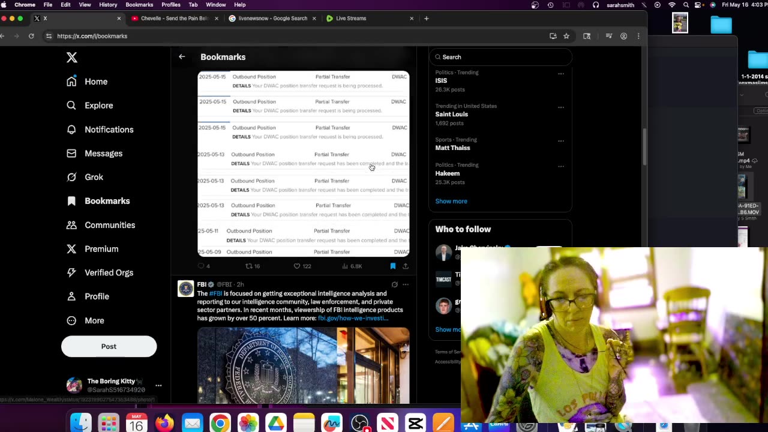Screen dimensions: 768x432
Task: Reload the current page
Action: [31, 36]
